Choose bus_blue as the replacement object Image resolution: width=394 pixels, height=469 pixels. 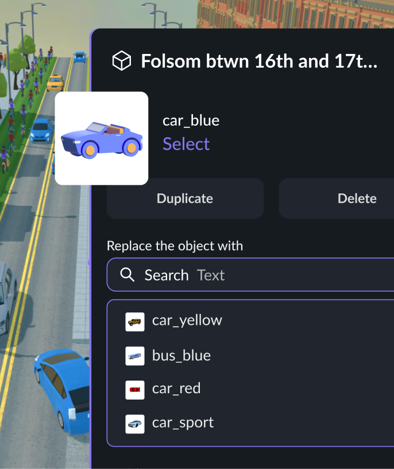[181, 356]
